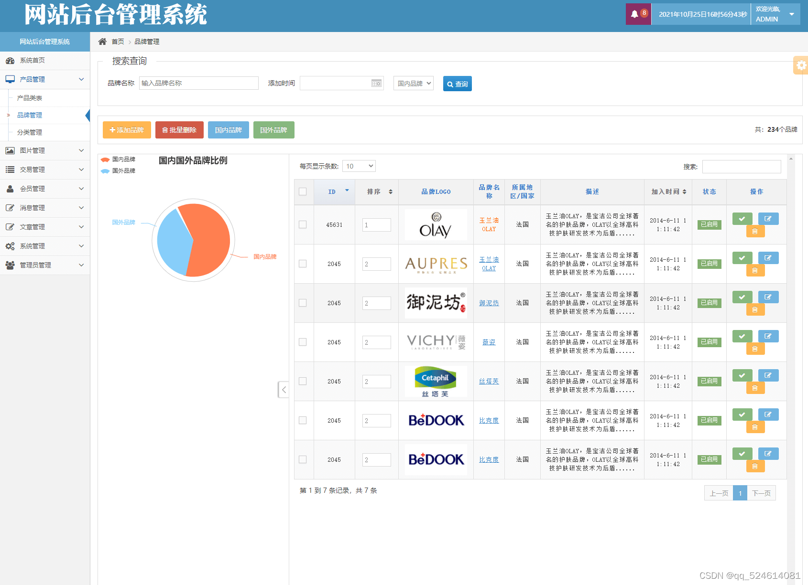This screenshot has width=808, height=585.
Task: Sort table by ID column arrow
Action: 347,191
